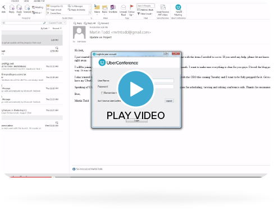Viewport: 274px width, 210px height.
Task: Click the Logout button in the dialog
Action: click(x=169, y=101)
